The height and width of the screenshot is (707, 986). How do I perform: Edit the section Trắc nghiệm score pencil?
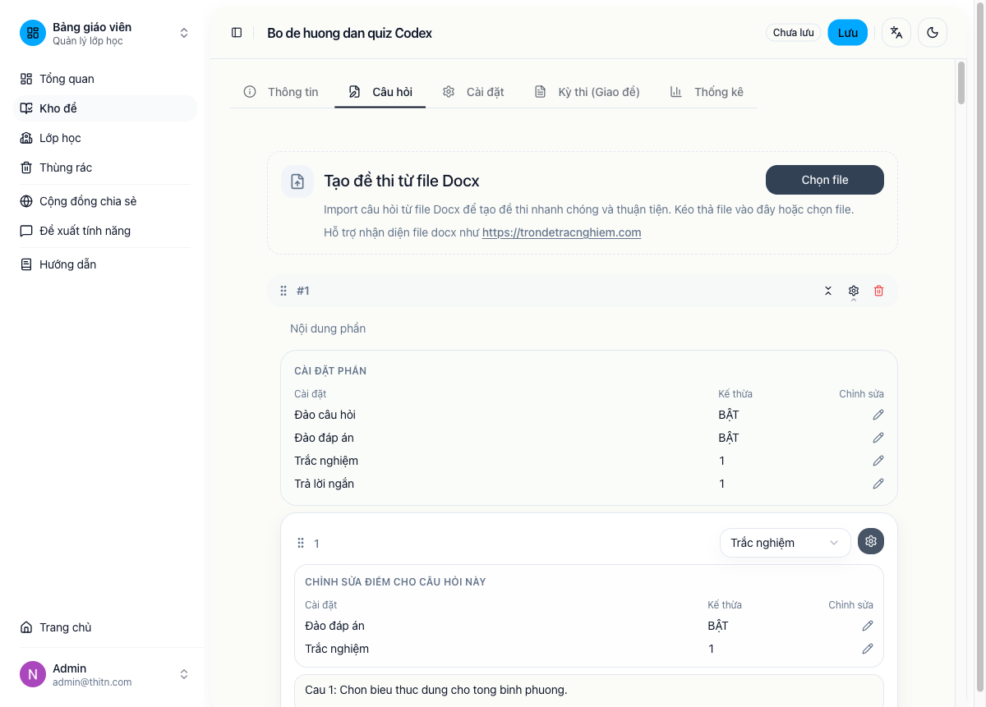point(878,461)
